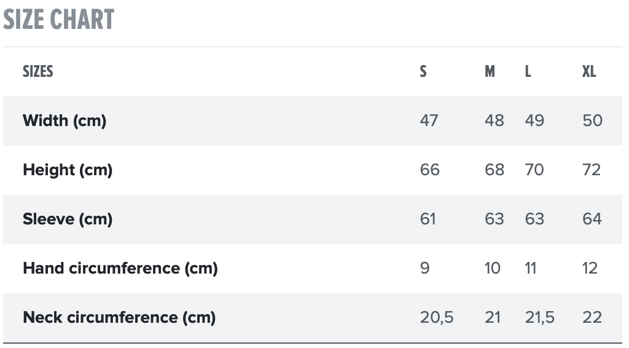629x348 pixels.
Task: Select width value 50 for size XL
Action: [592, 121]
